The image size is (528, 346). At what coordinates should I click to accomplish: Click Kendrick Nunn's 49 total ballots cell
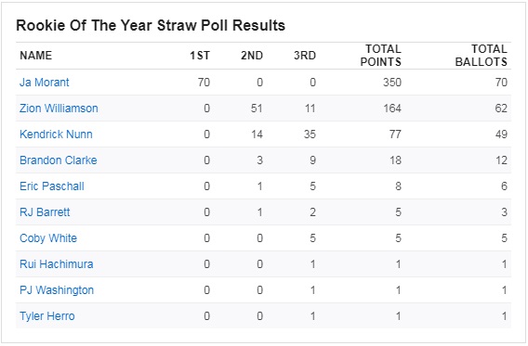point(501,134)
